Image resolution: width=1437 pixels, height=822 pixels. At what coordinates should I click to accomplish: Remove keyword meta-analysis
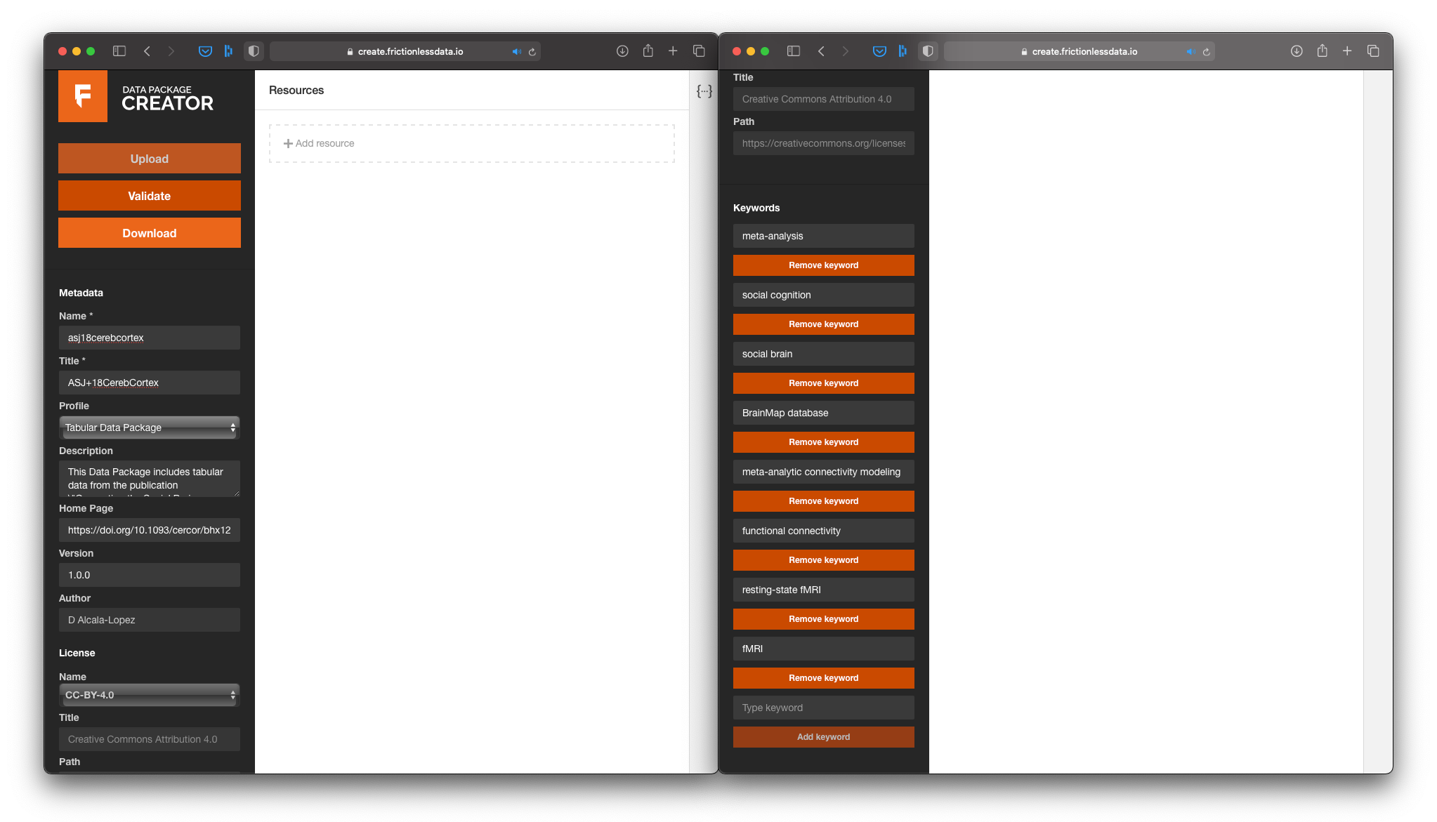(x=822, y=265)
